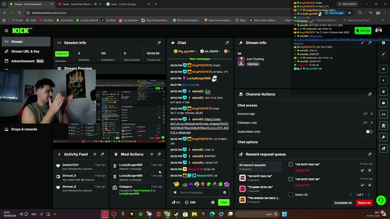The width and height of the screenshot is (390, 219).
Task: Check the second Ginger100 request checkbox
Action: [291, 179]
